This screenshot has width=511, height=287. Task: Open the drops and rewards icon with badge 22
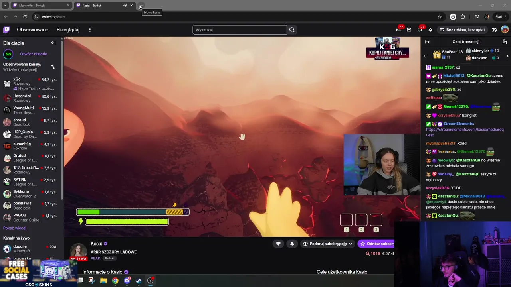point(398,29)
